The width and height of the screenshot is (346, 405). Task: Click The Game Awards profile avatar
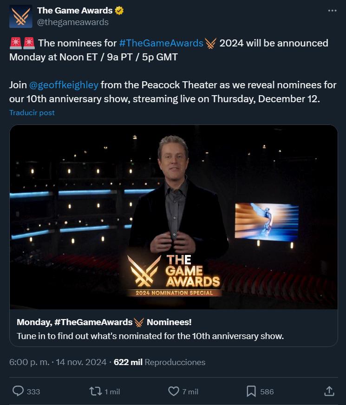[x=21, y=16]
